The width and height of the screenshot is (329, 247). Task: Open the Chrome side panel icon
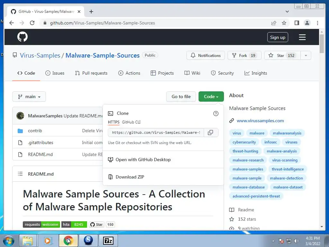coord(297,23)
